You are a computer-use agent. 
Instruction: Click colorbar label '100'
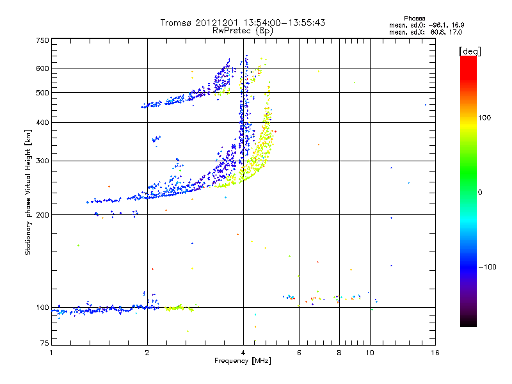(484, 118)
